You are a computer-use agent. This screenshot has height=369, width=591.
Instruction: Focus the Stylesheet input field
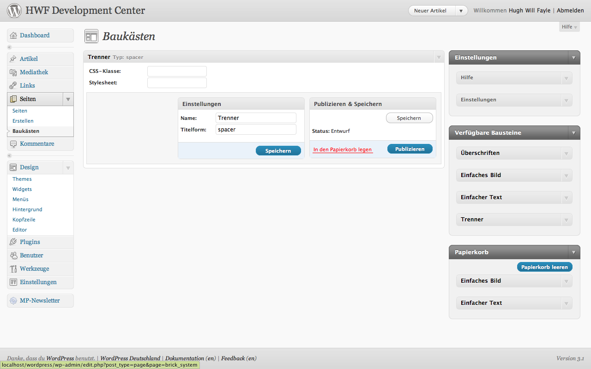[177, 83]
